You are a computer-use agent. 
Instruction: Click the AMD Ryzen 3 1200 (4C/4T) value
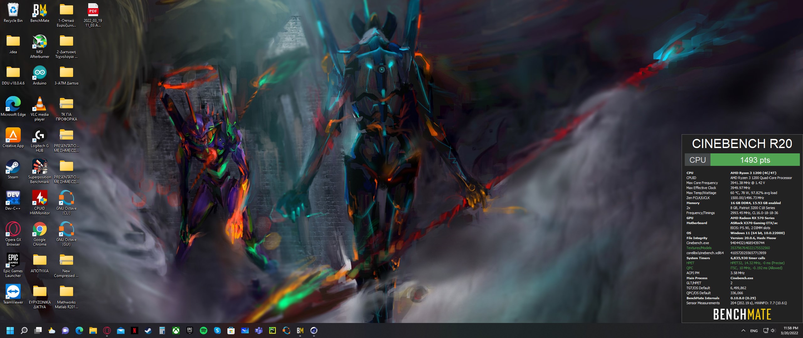point(753,173)
